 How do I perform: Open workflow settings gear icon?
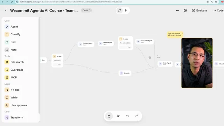pos(185,10)
